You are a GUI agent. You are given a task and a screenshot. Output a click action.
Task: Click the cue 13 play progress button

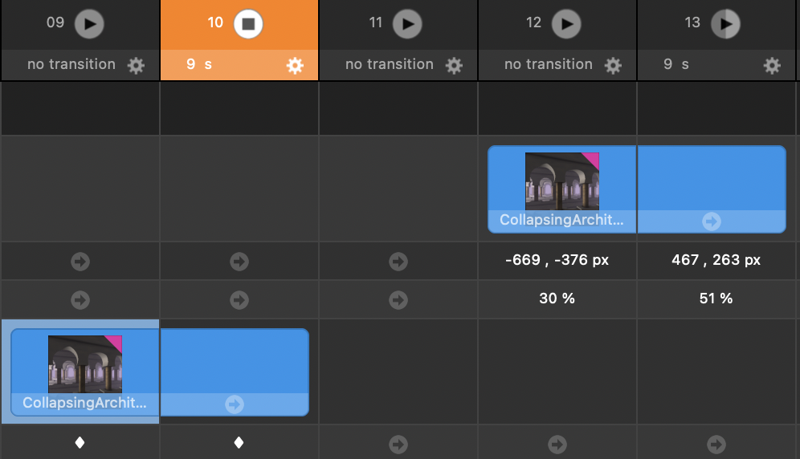(x=726, y=23)
